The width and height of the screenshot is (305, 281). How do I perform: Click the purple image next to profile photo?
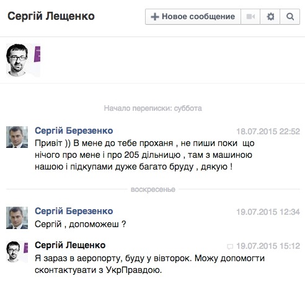coord(37,54)
